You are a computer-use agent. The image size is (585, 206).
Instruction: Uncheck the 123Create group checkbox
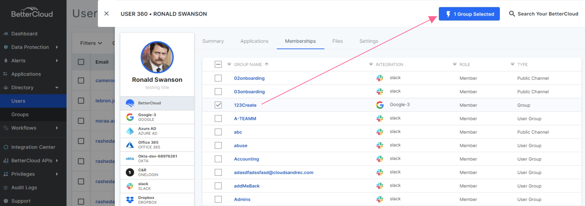click(218, 105)
